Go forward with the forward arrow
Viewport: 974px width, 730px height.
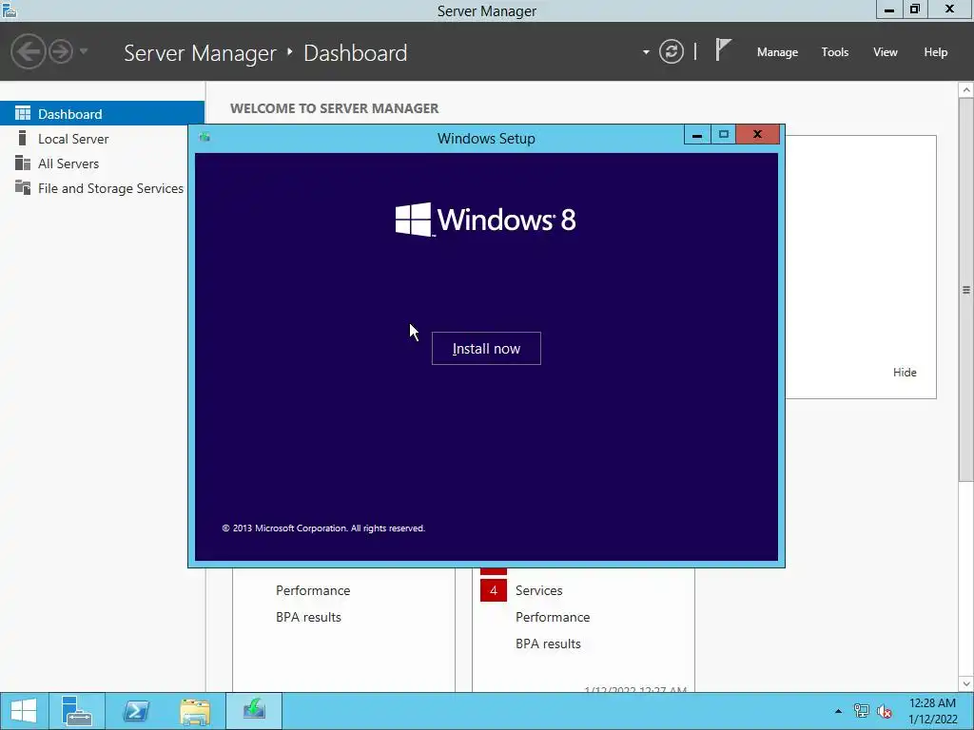[61, 51]
